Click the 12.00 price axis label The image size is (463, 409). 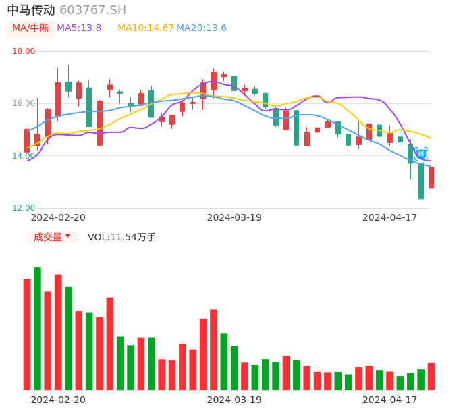[24, 208]
